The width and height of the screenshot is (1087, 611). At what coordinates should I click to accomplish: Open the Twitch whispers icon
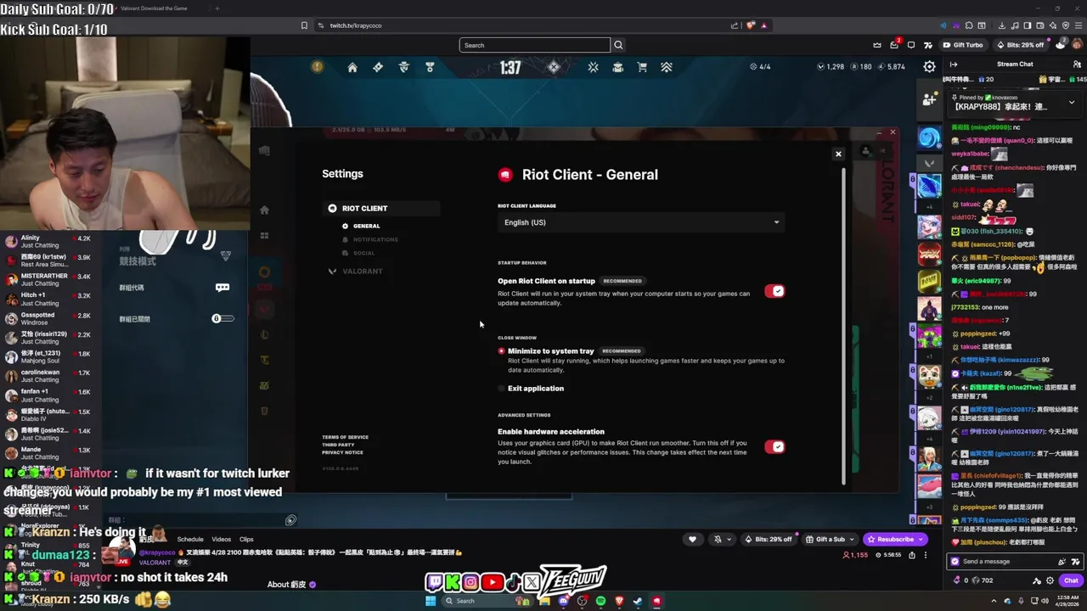pyautogui.click(x=911, y=45)
